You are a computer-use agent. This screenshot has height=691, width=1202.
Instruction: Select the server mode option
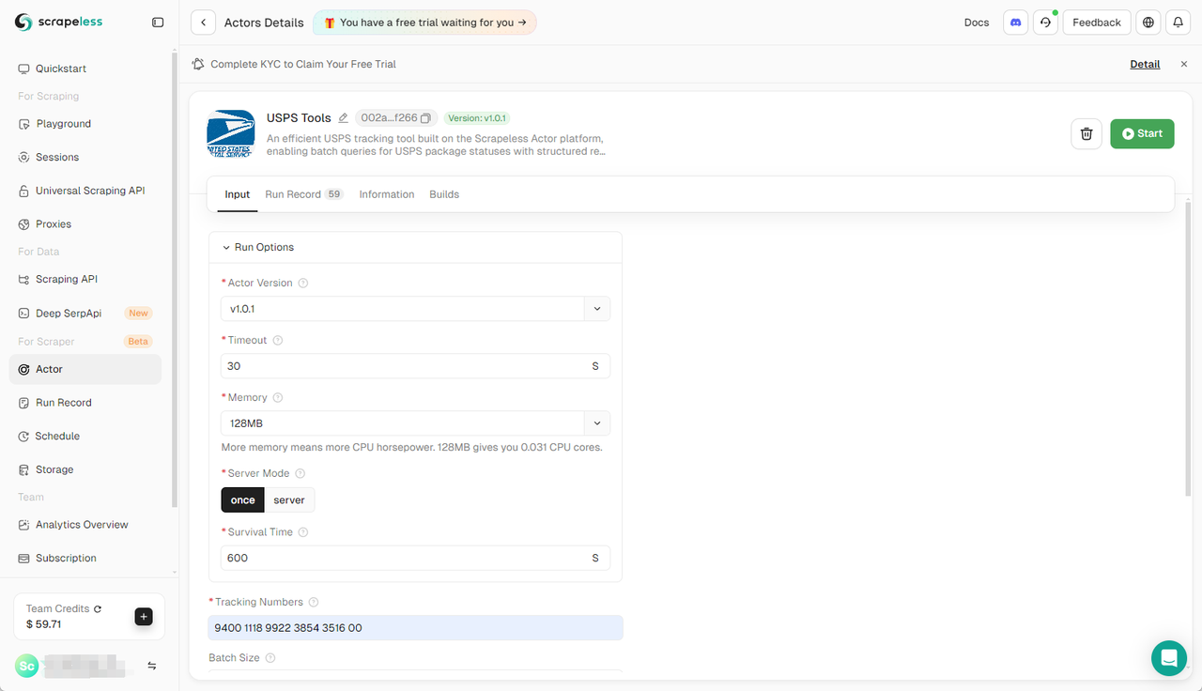click(x=289, y=500)
